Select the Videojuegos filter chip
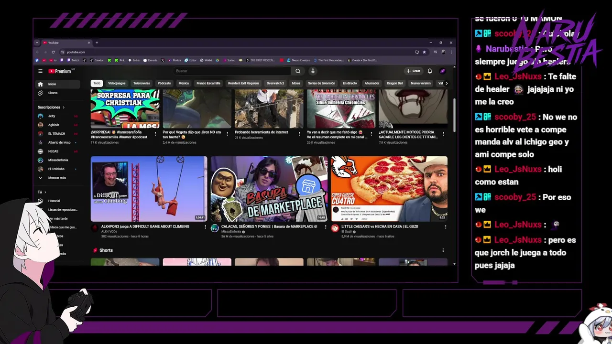This screenshot has width=612, height=344. [x=117, y=83]
